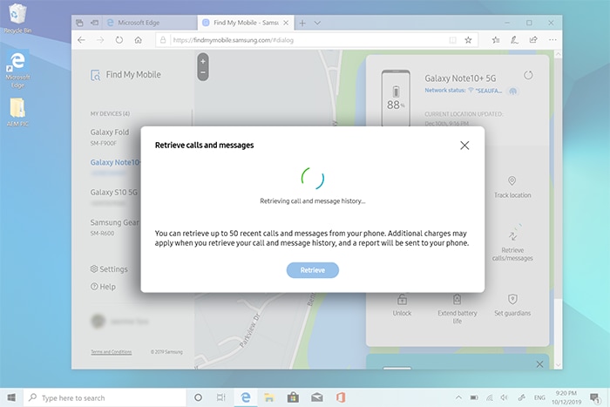Open Extend battery life feature
Viewport: 610px width, 407px height.
tap(457, 309)
